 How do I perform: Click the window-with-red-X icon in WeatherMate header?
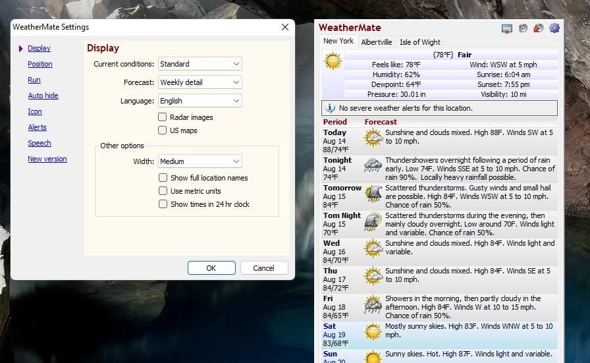pyautogui.click(x=507, y=28)
